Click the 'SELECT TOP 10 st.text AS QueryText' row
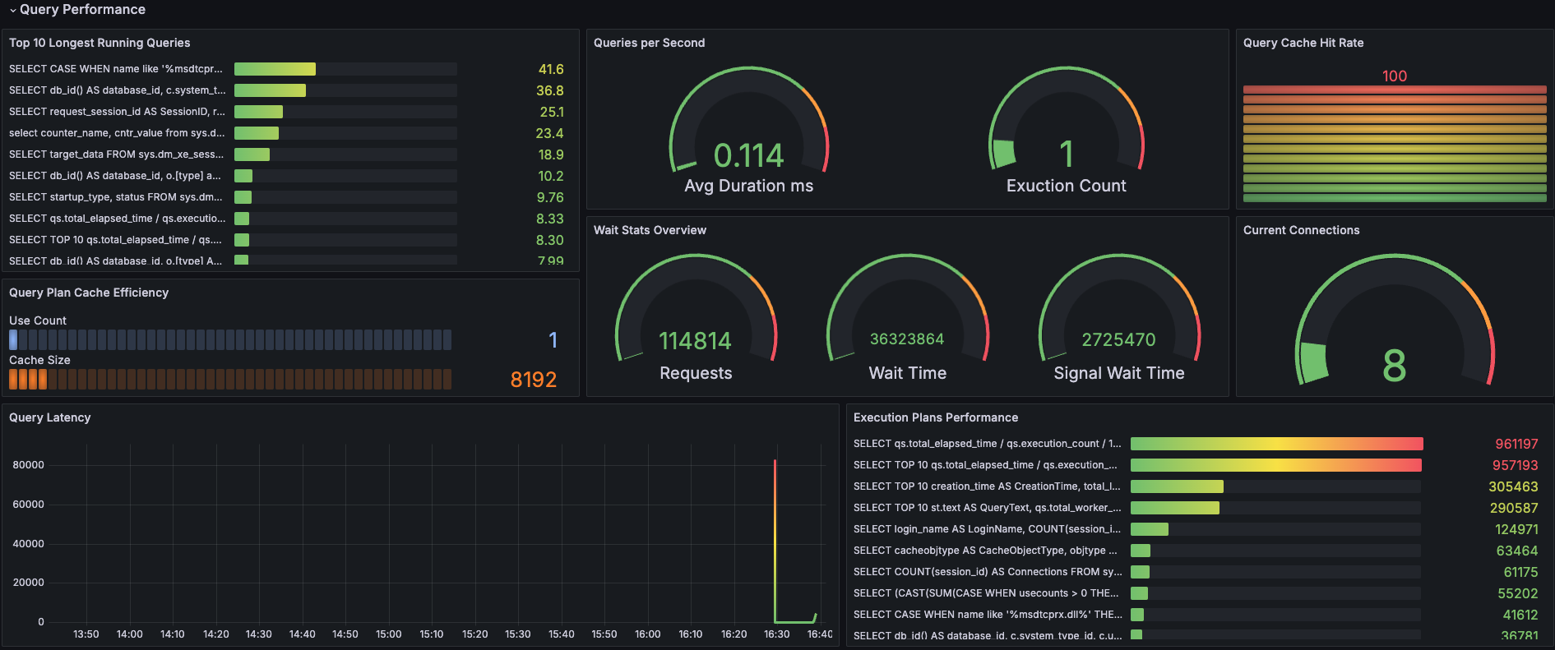 [x=1196, y=508]
